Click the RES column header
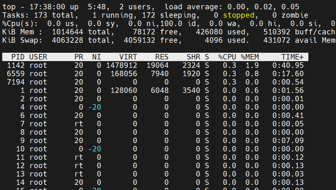The image size is (336, 190). 162,57
